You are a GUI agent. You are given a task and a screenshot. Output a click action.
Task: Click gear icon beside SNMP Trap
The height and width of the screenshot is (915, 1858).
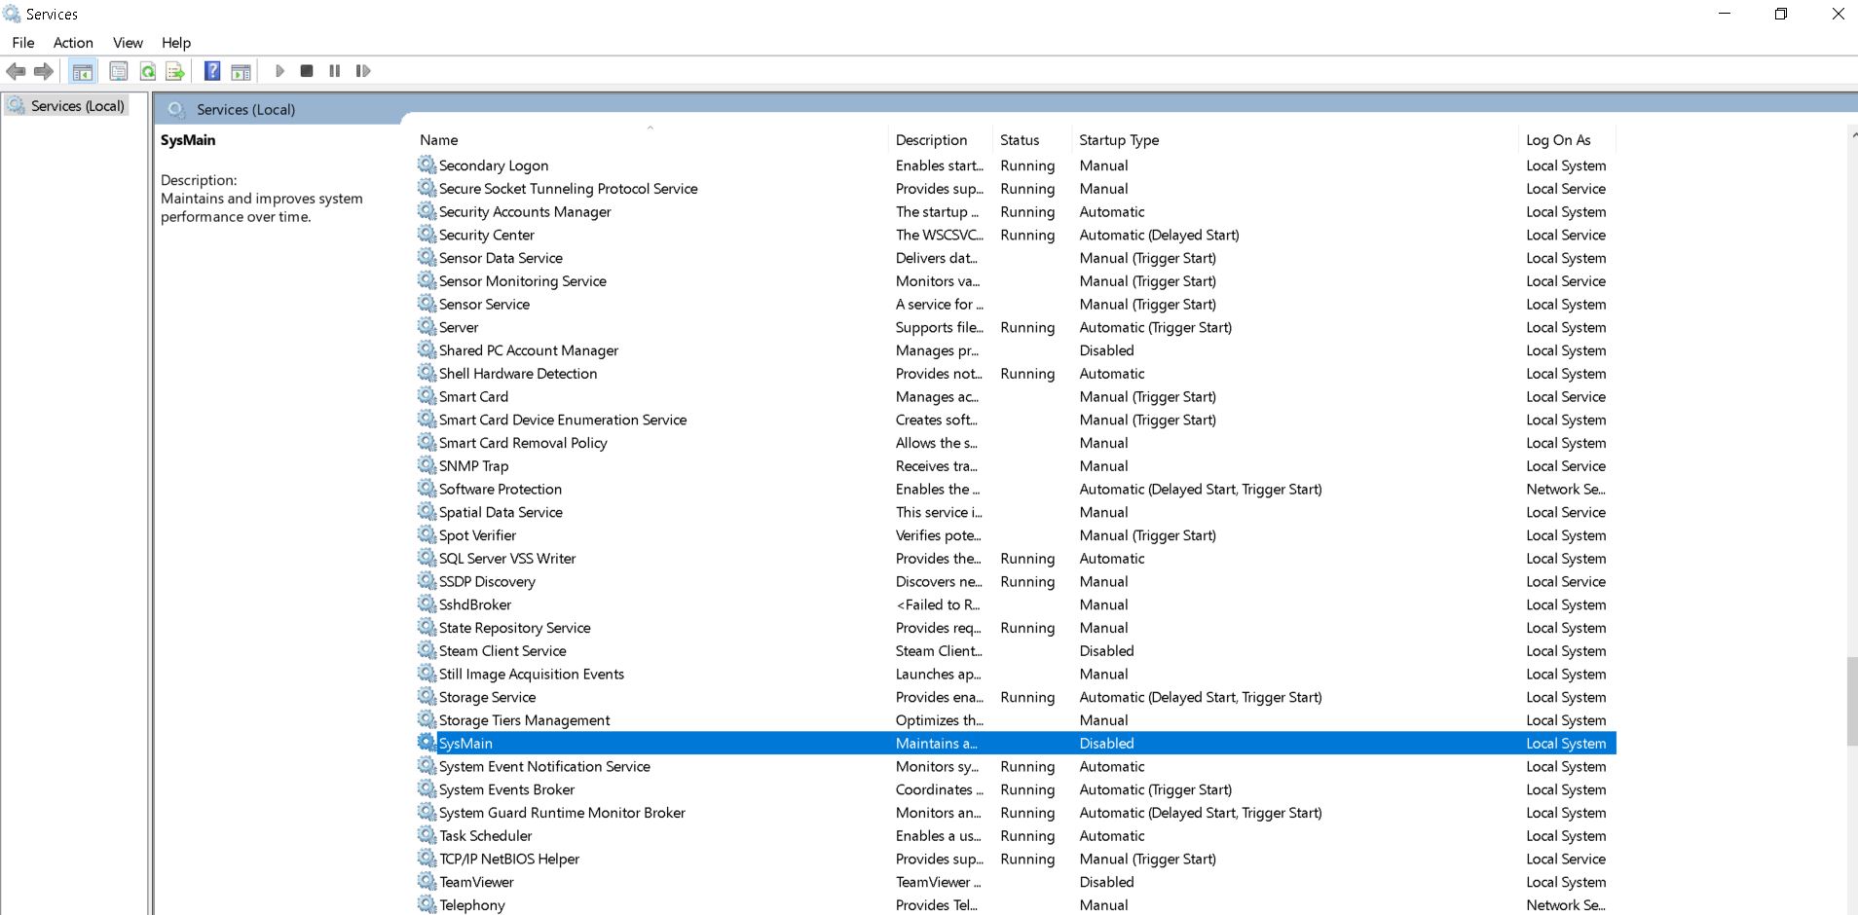[427, 465]
